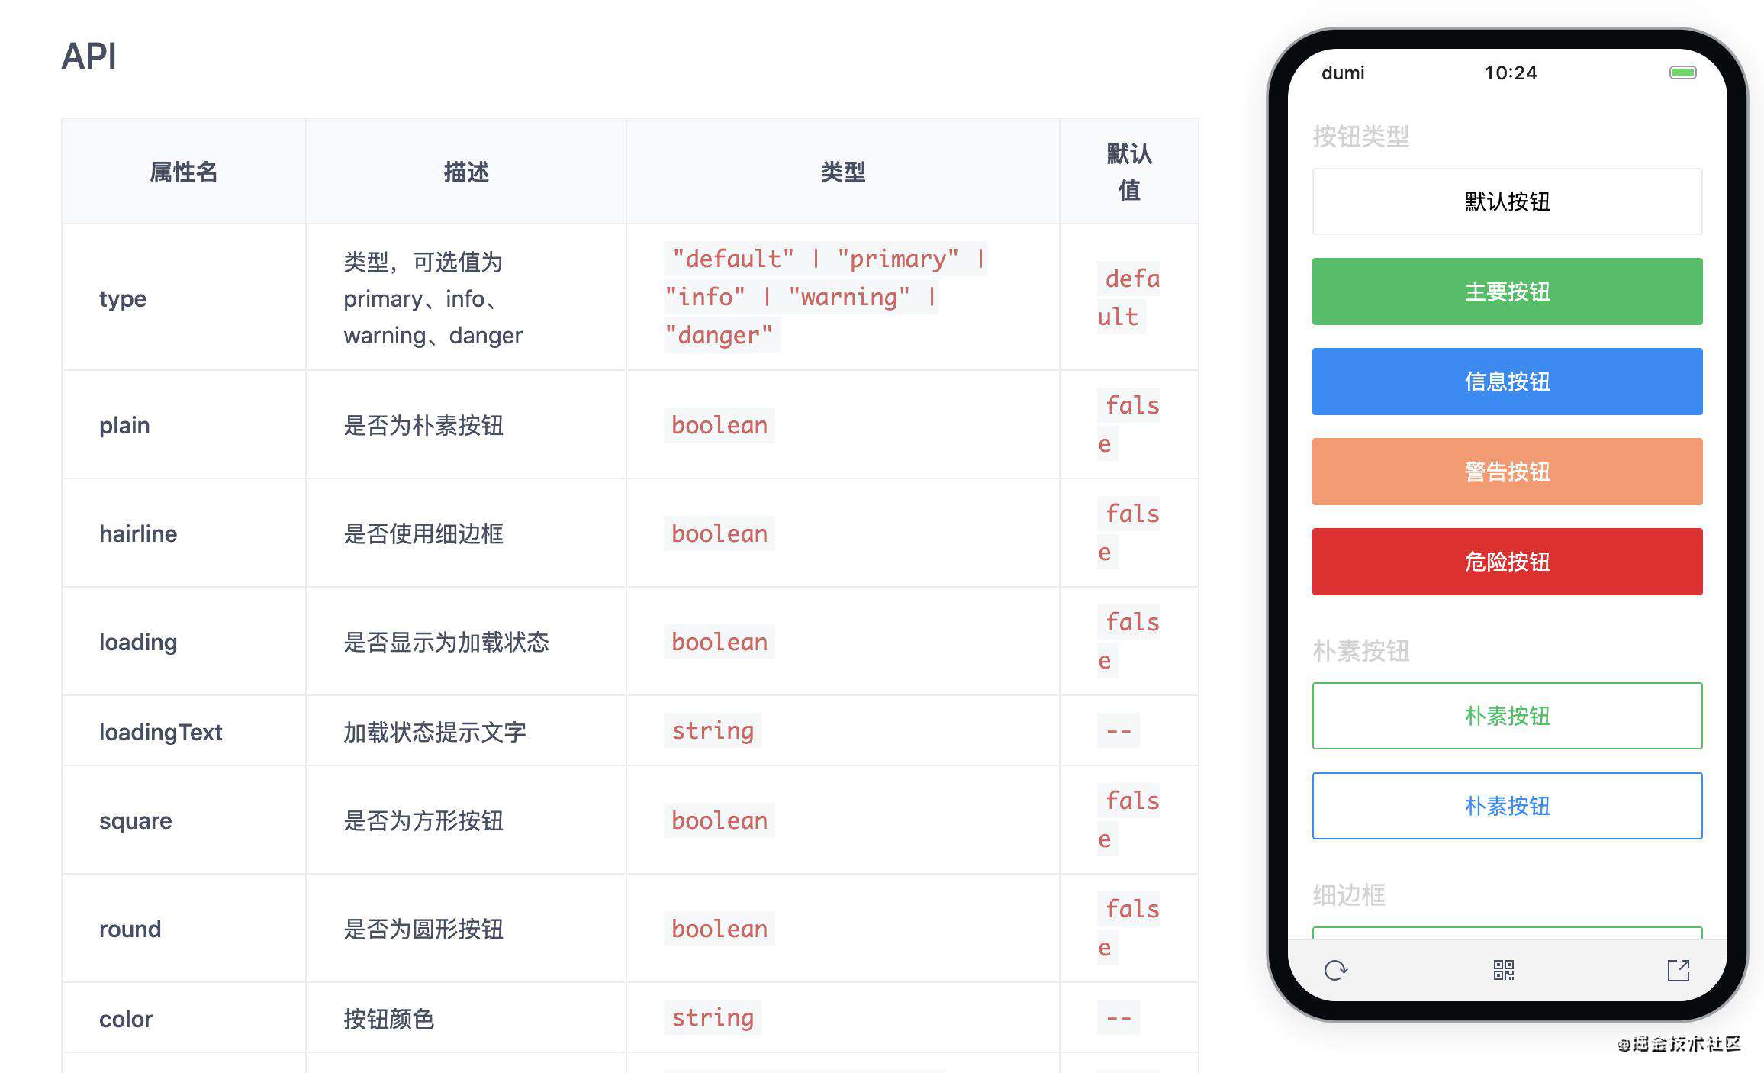
Task: Click the description 是否为方形按钮
Action: [423, 820]
